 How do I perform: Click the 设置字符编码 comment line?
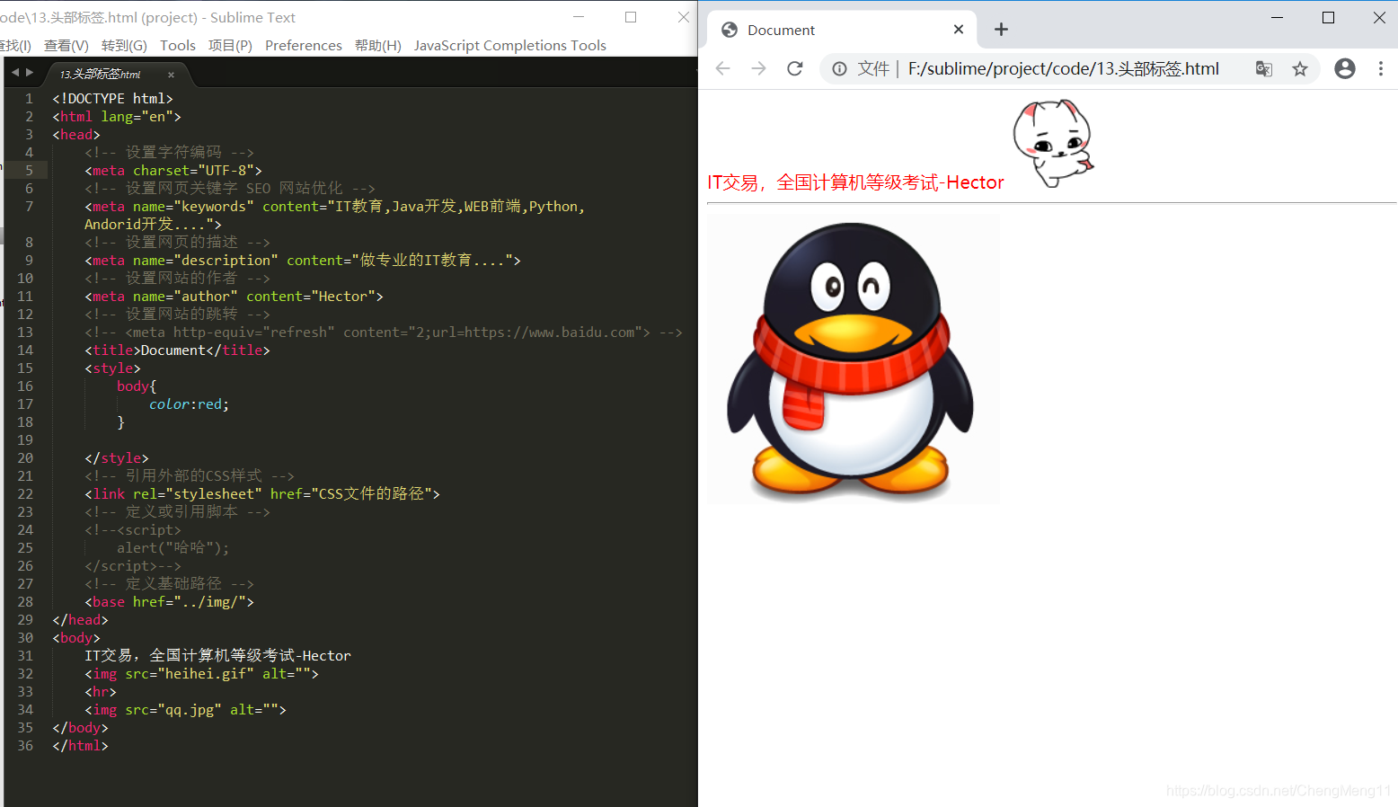[169, 153]
